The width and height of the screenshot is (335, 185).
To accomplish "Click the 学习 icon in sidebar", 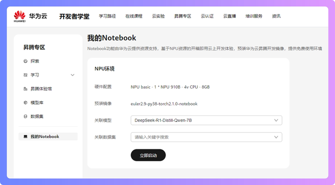I will (26, 75).
